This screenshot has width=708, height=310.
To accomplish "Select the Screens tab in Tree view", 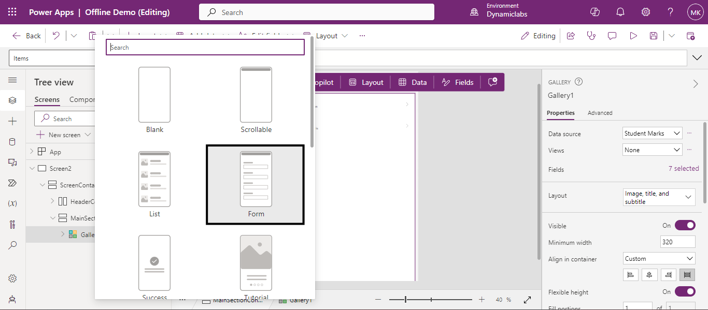I will pyautogui.click(x=47, y=100).
